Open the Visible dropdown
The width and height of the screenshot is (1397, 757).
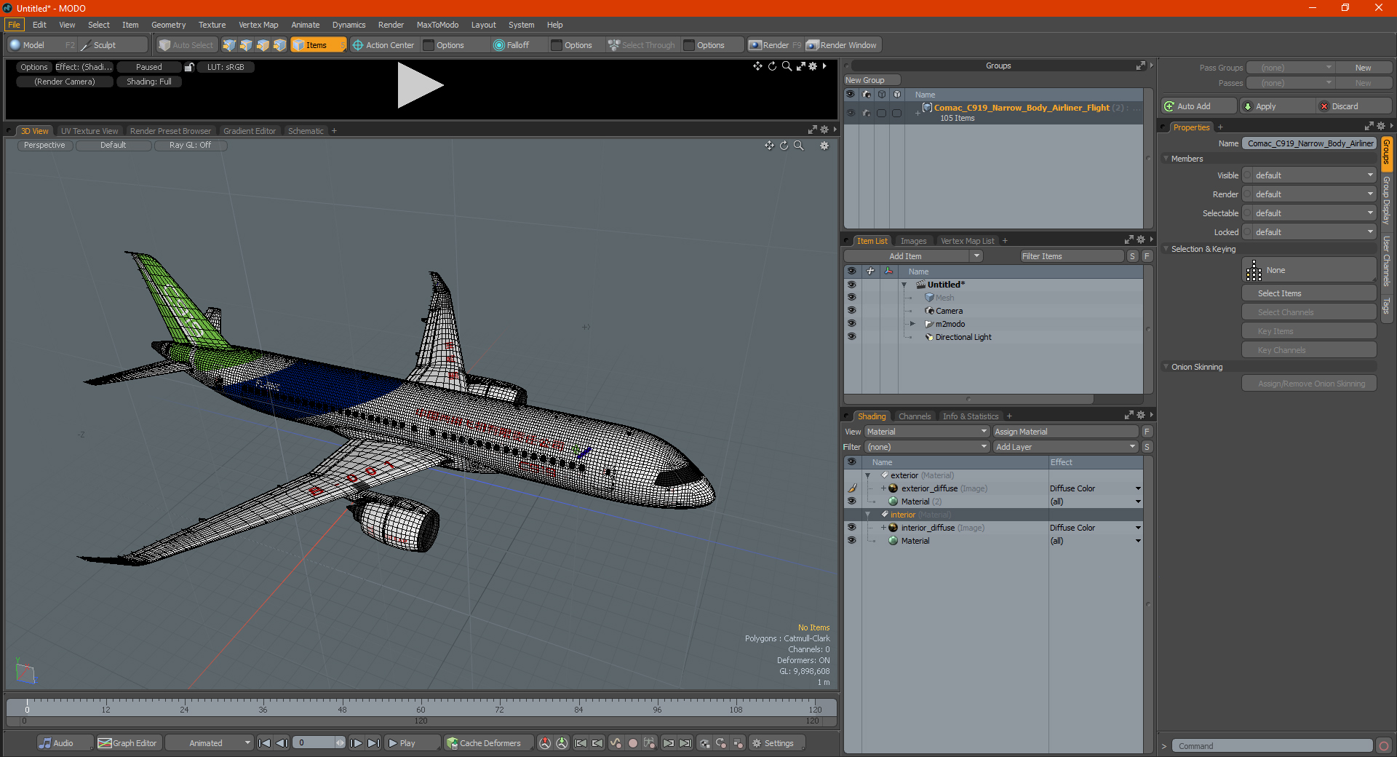click(1309, 175)
